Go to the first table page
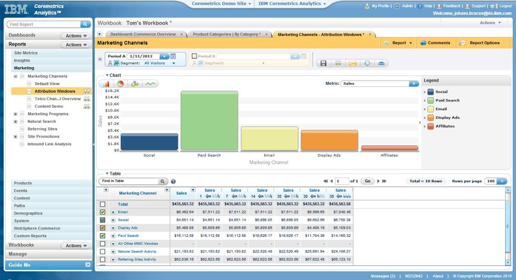The width and height of the screenshot is (516, 280). [x=326, y=181]
